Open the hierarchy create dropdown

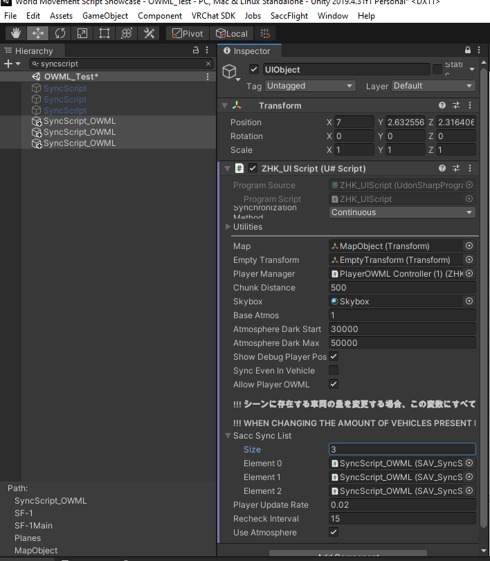12,64
